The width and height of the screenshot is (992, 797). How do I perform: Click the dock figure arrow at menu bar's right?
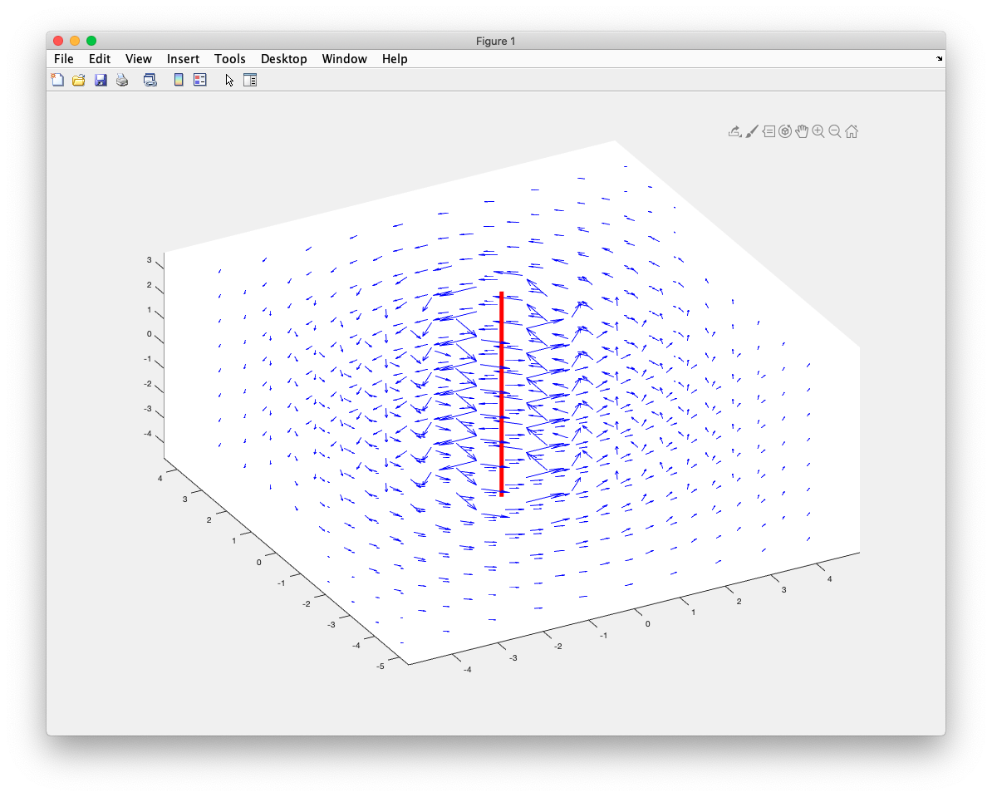(x=939, y=58)
